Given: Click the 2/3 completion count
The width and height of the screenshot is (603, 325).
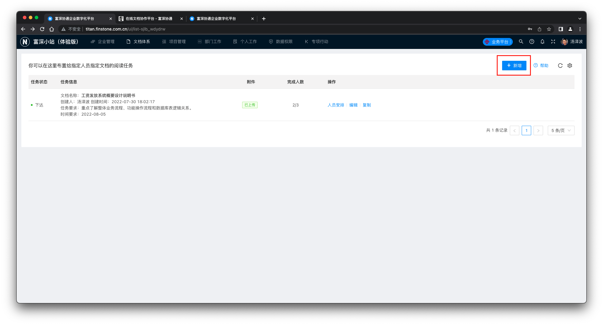Looking at the screenshot, I should point(296,105).
